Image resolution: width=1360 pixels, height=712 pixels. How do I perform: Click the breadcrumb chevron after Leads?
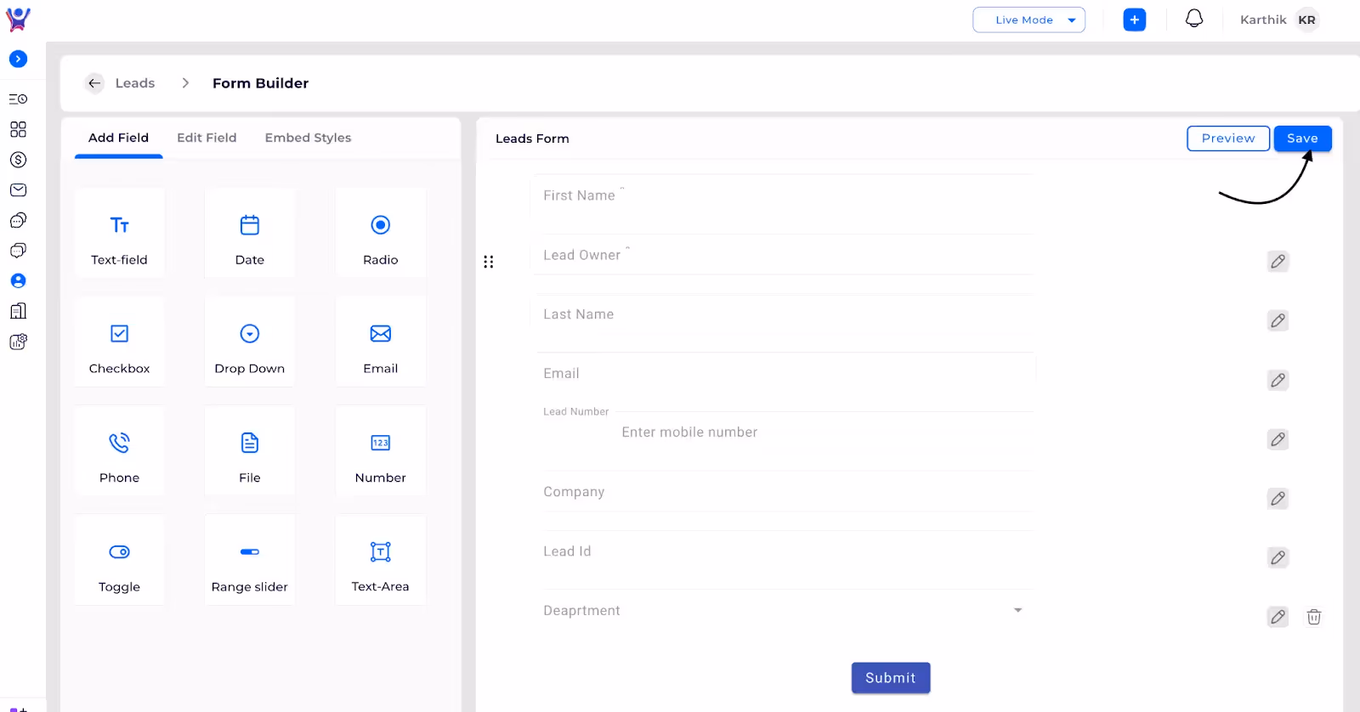[x=185, y=83]
